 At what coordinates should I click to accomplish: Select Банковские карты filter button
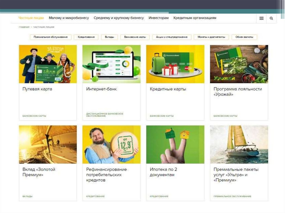coord(135,37)
